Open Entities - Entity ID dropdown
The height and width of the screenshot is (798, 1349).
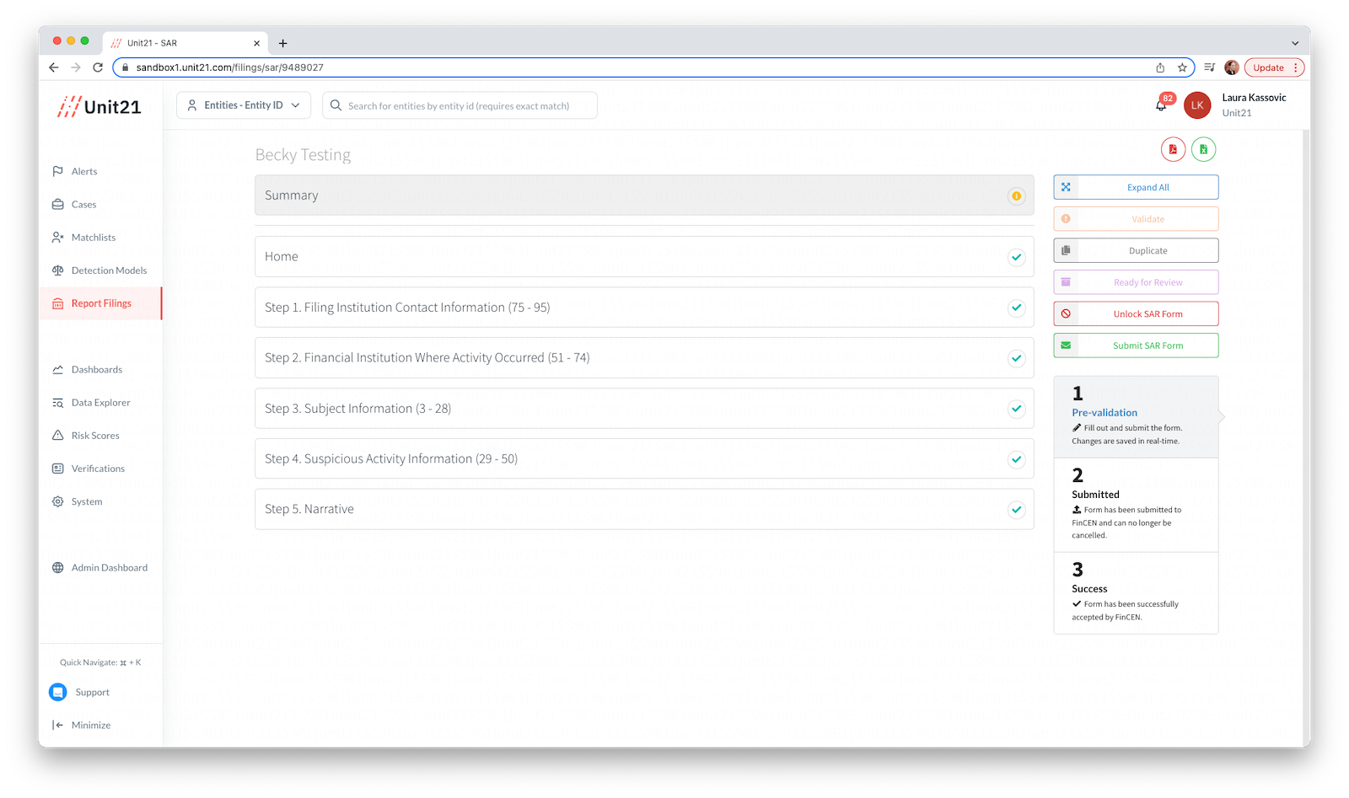[244, 105]
